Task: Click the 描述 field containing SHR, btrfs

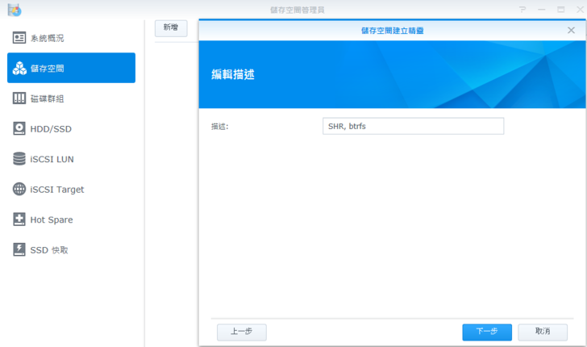Action: point(412,127)
